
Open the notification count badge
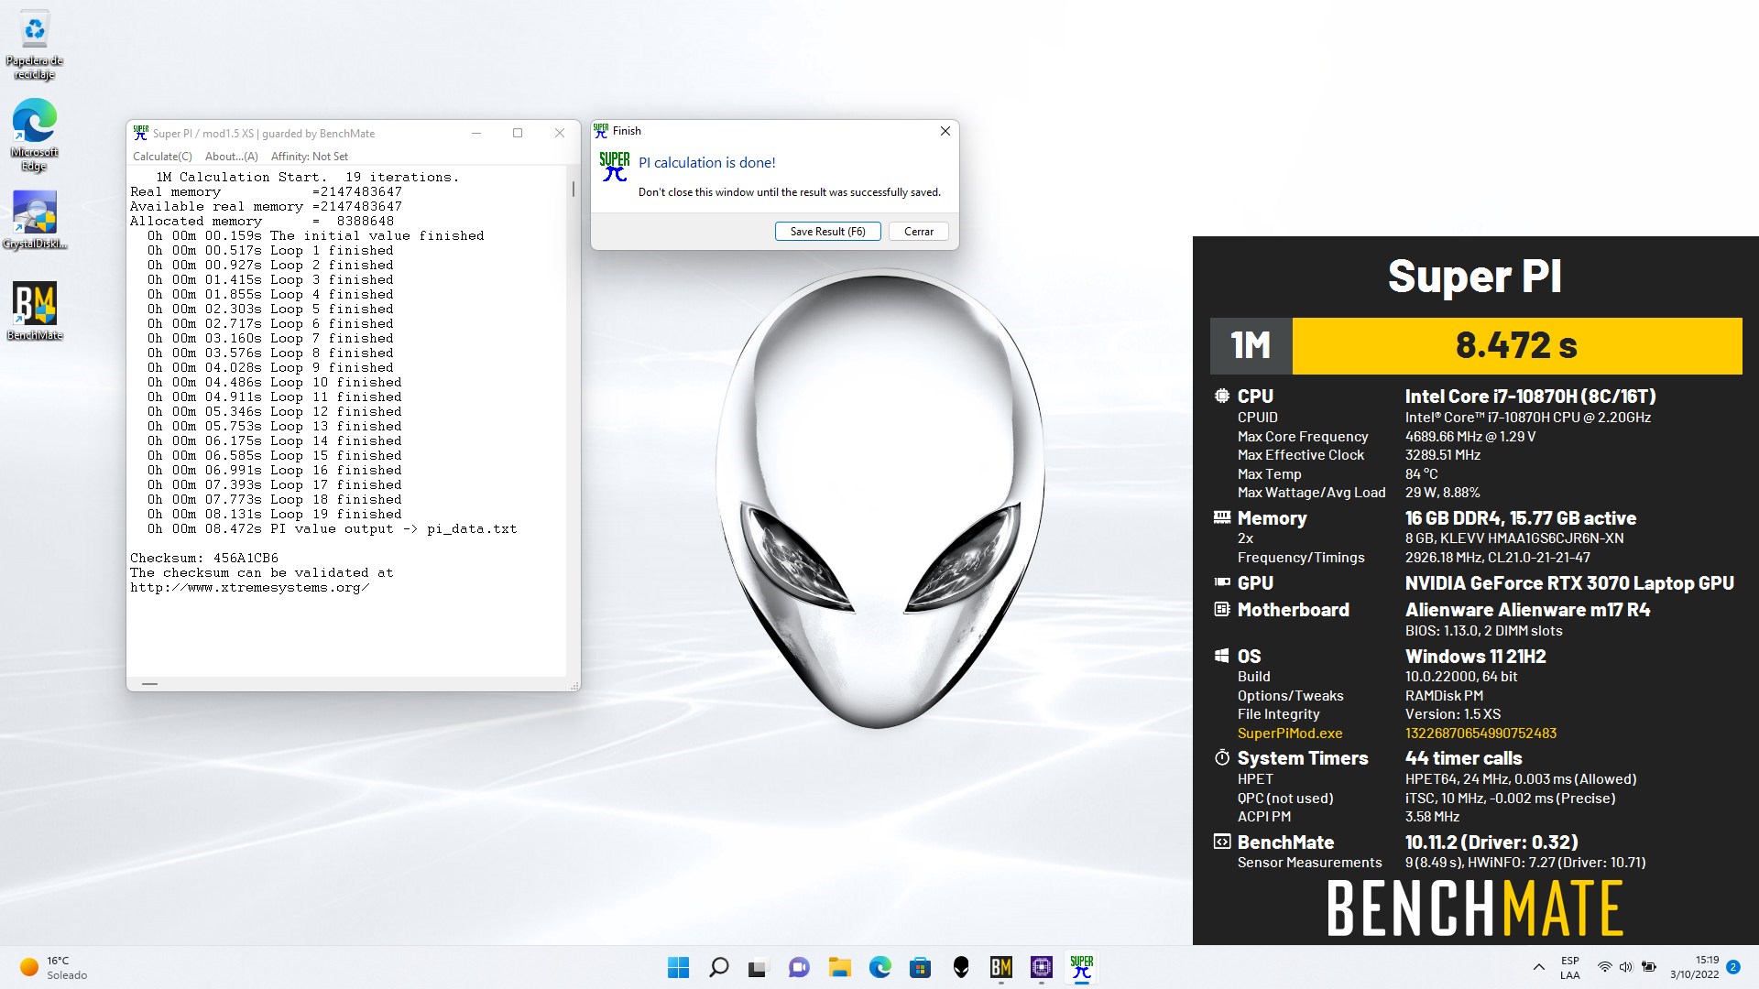(x=1733, y=967)
